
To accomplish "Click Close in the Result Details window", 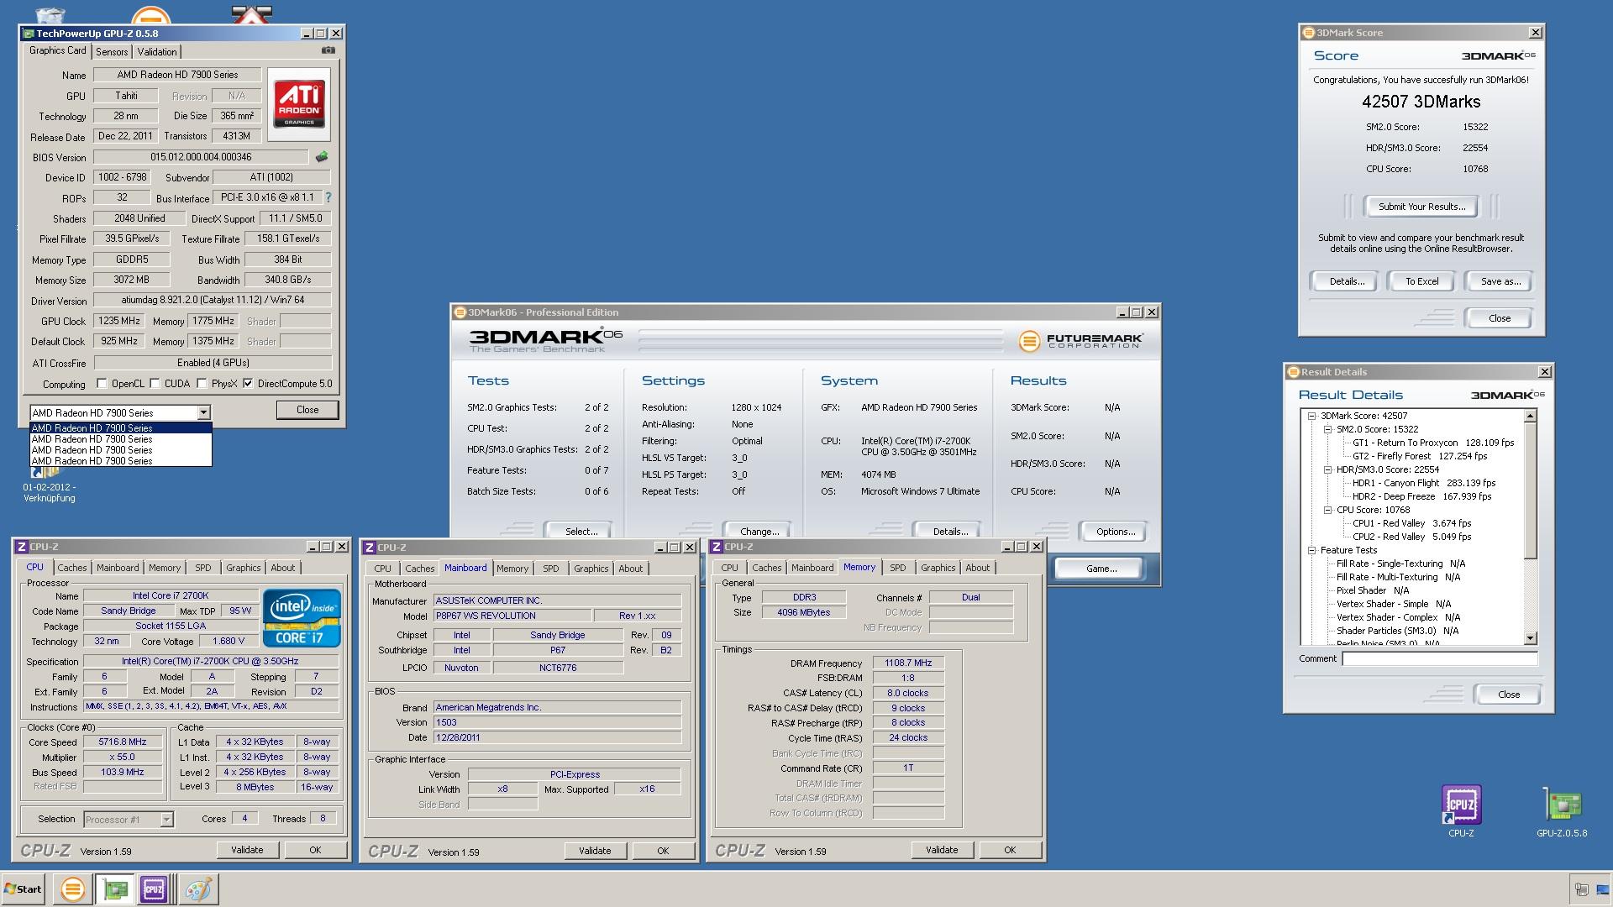I will pos(1509,695).
